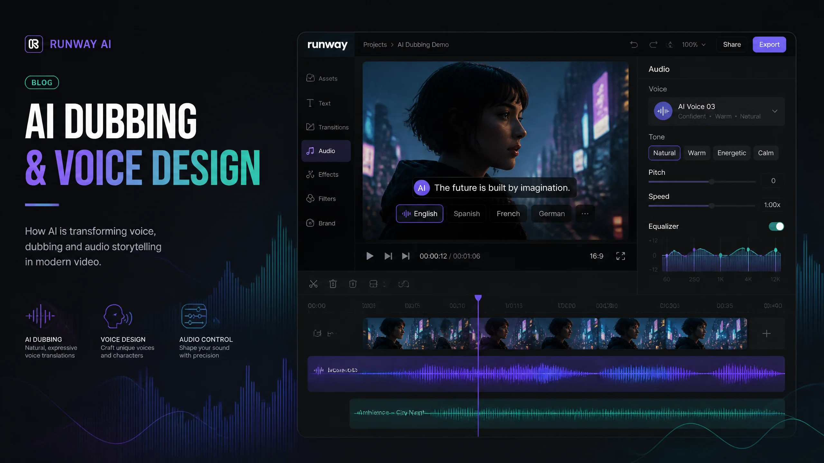Click the "& VOICE DESIGN" headline
824x463 pixels.
[x=143, y=168]
